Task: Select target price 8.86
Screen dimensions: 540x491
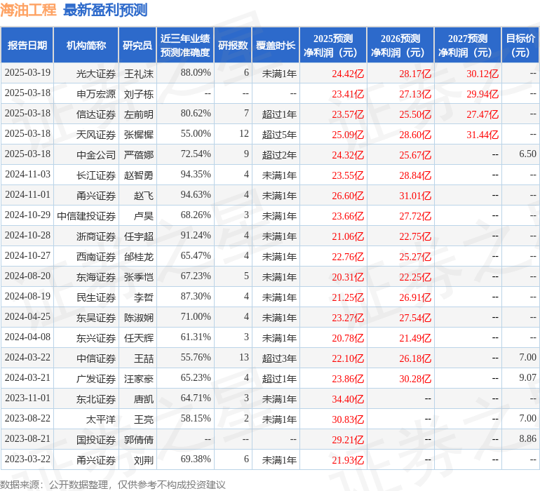Action: tap(527, 438)
